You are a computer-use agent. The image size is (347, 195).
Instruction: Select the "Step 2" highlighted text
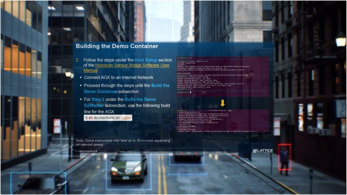98,100
